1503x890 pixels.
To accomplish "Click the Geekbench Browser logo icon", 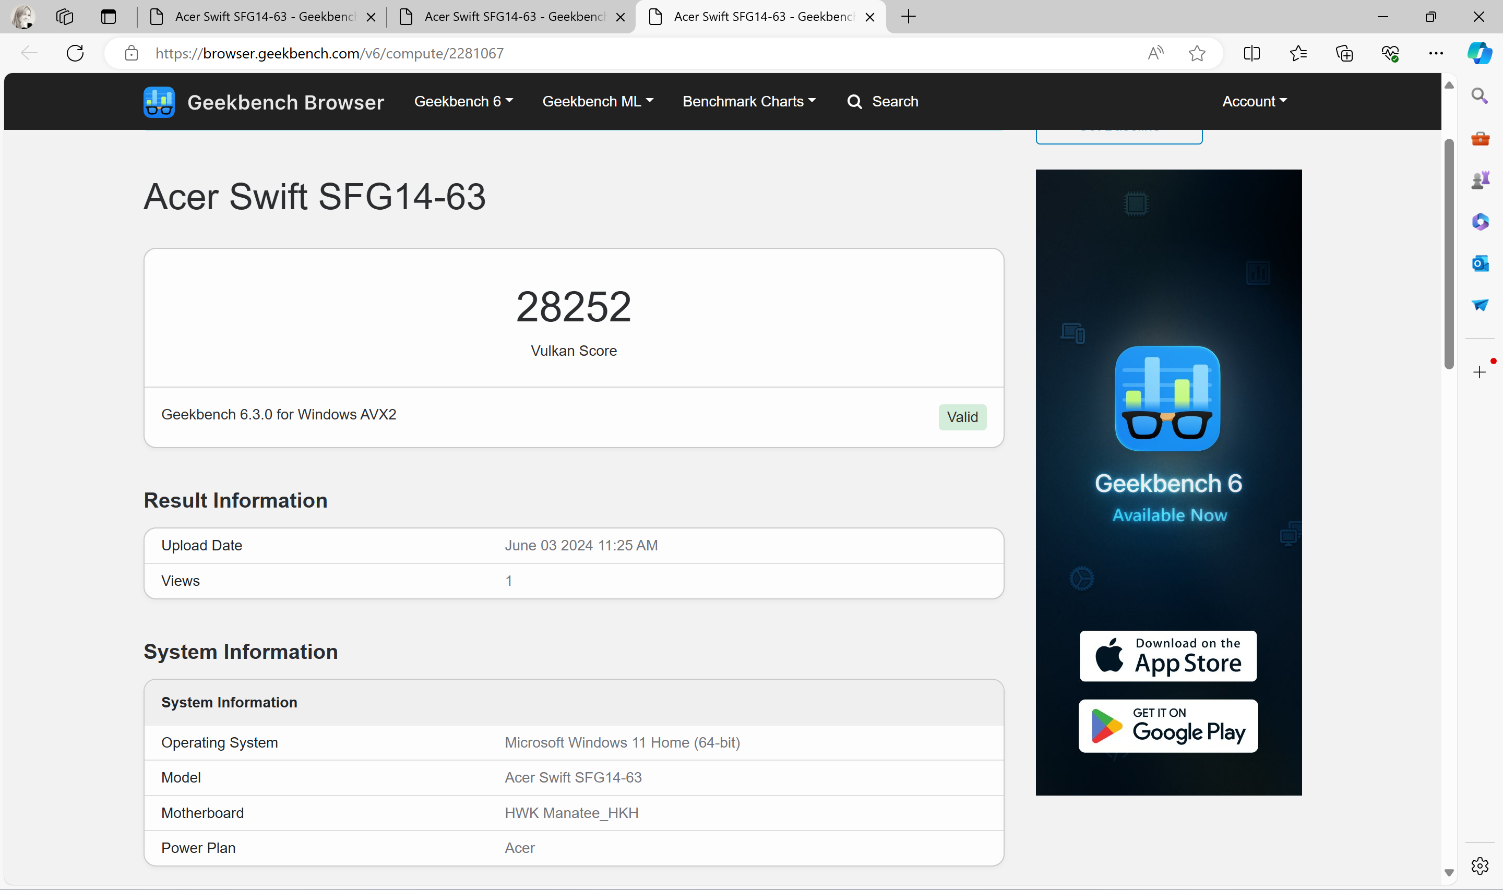I will (159, 102).
